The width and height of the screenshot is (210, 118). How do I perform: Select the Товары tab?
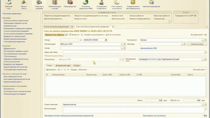49,66
